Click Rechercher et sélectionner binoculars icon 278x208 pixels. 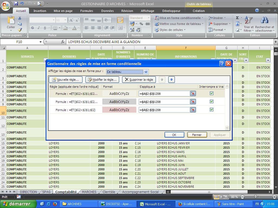coord(264,20)
